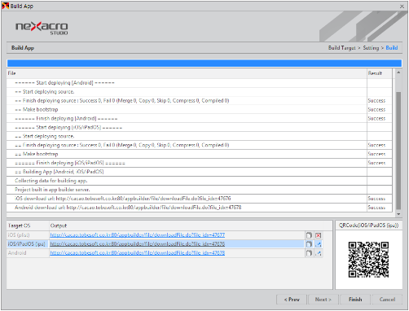409x311 pixels.
Task: Copy the Android output URL
Action: pos(309,253)
